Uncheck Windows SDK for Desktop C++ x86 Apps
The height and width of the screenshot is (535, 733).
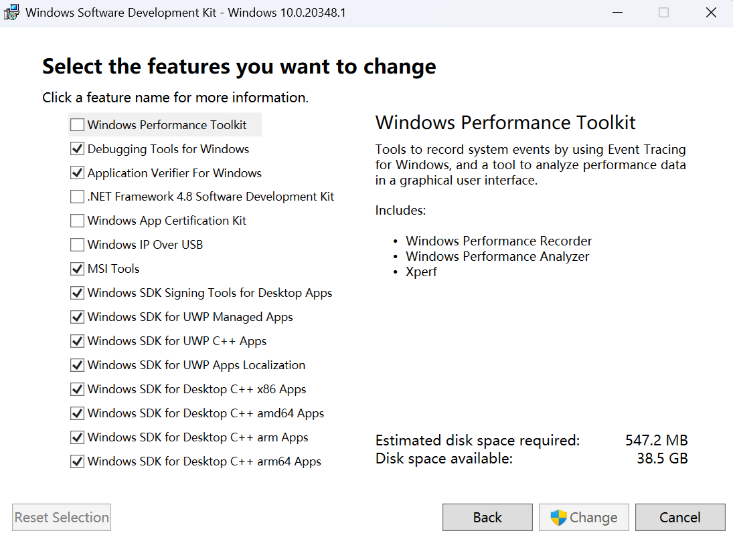77,389
